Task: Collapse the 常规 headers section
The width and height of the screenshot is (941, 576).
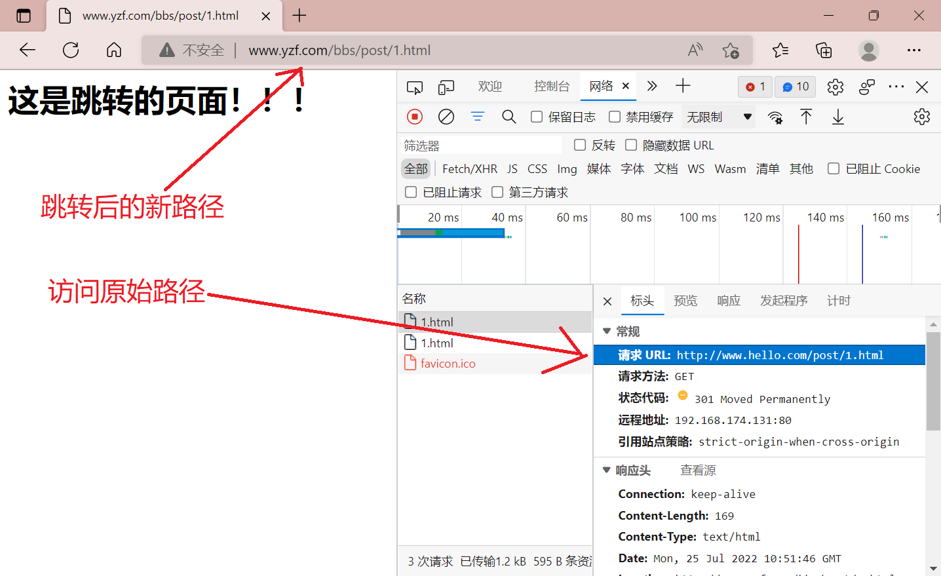Action: [x=606, y=331]
